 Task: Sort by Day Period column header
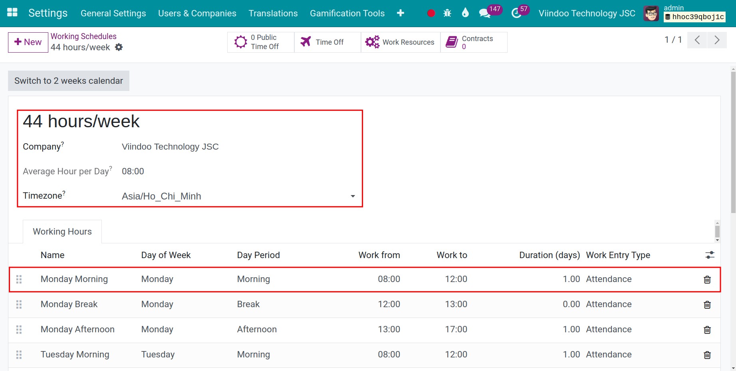258,255
